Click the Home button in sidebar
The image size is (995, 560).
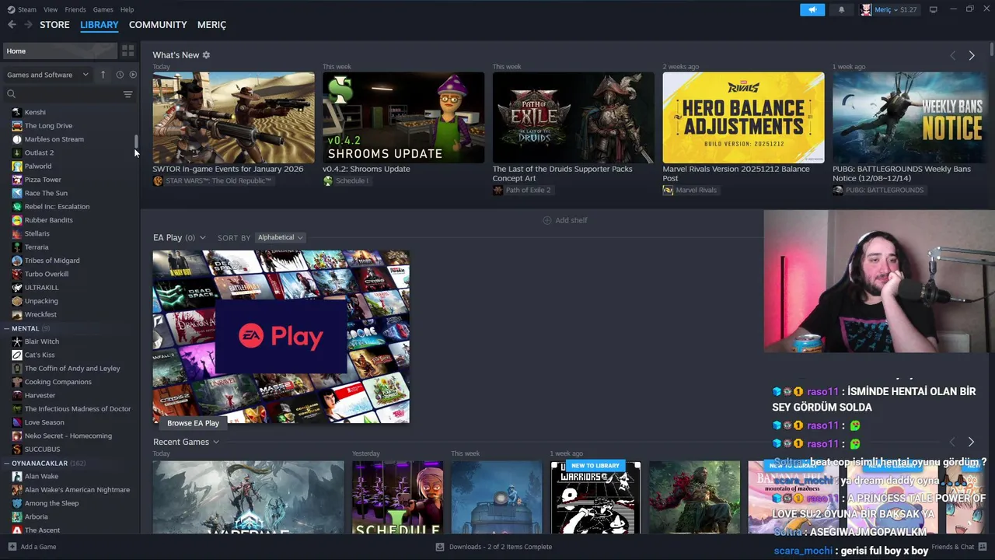coord(59,51)
